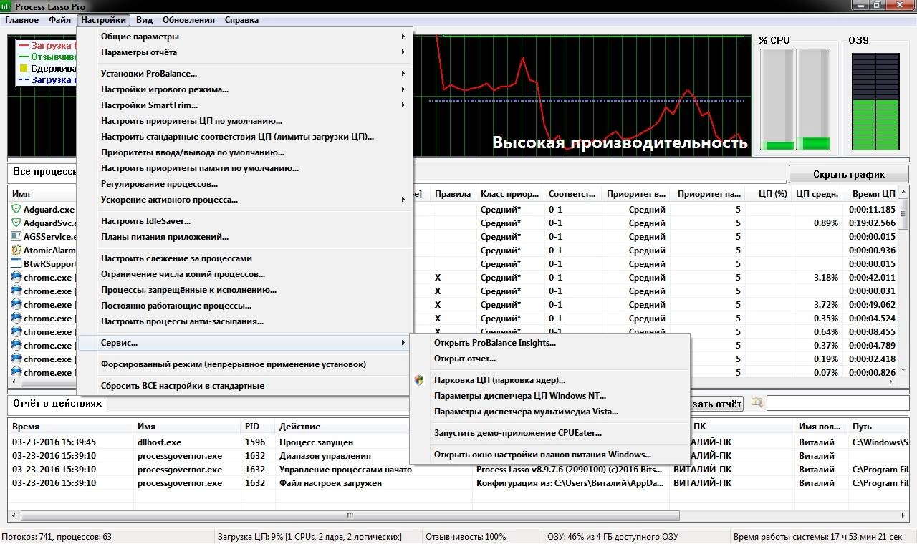Viewport: 917px width, 544px height.
Task: Sort by the ЦП (%) column
Action: (x=768, y=194)
